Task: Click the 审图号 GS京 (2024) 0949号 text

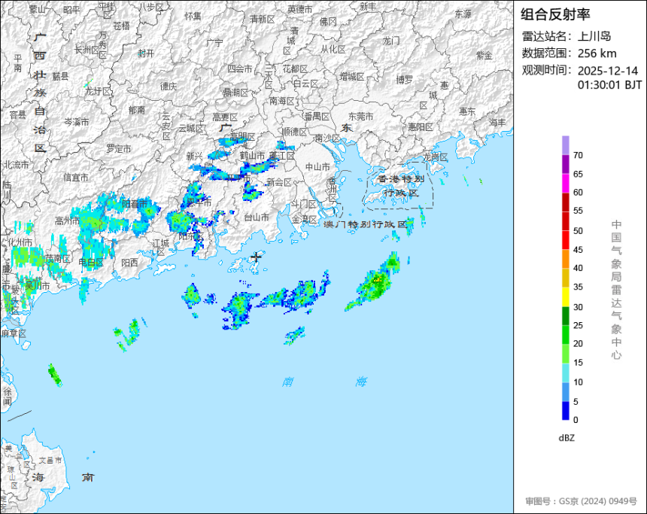Action: (x=581, y=501)
